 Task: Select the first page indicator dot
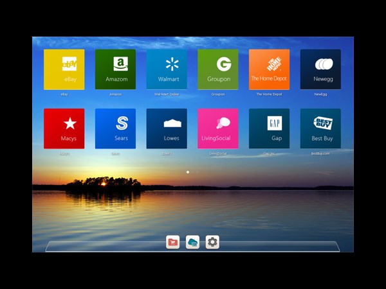188,172
